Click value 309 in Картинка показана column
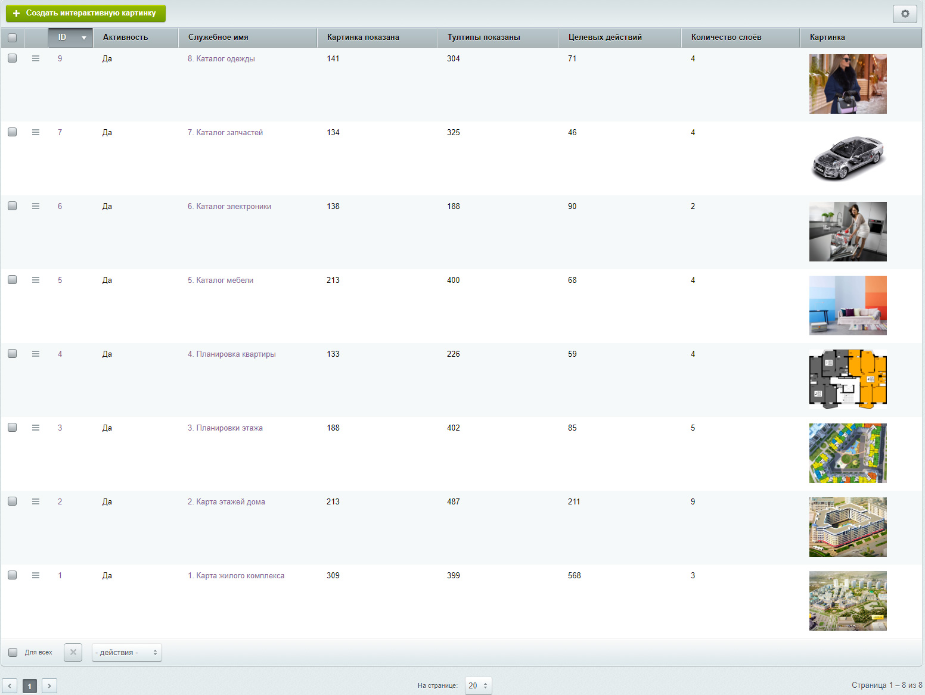925x695 pixels. (x=333, y=575)
